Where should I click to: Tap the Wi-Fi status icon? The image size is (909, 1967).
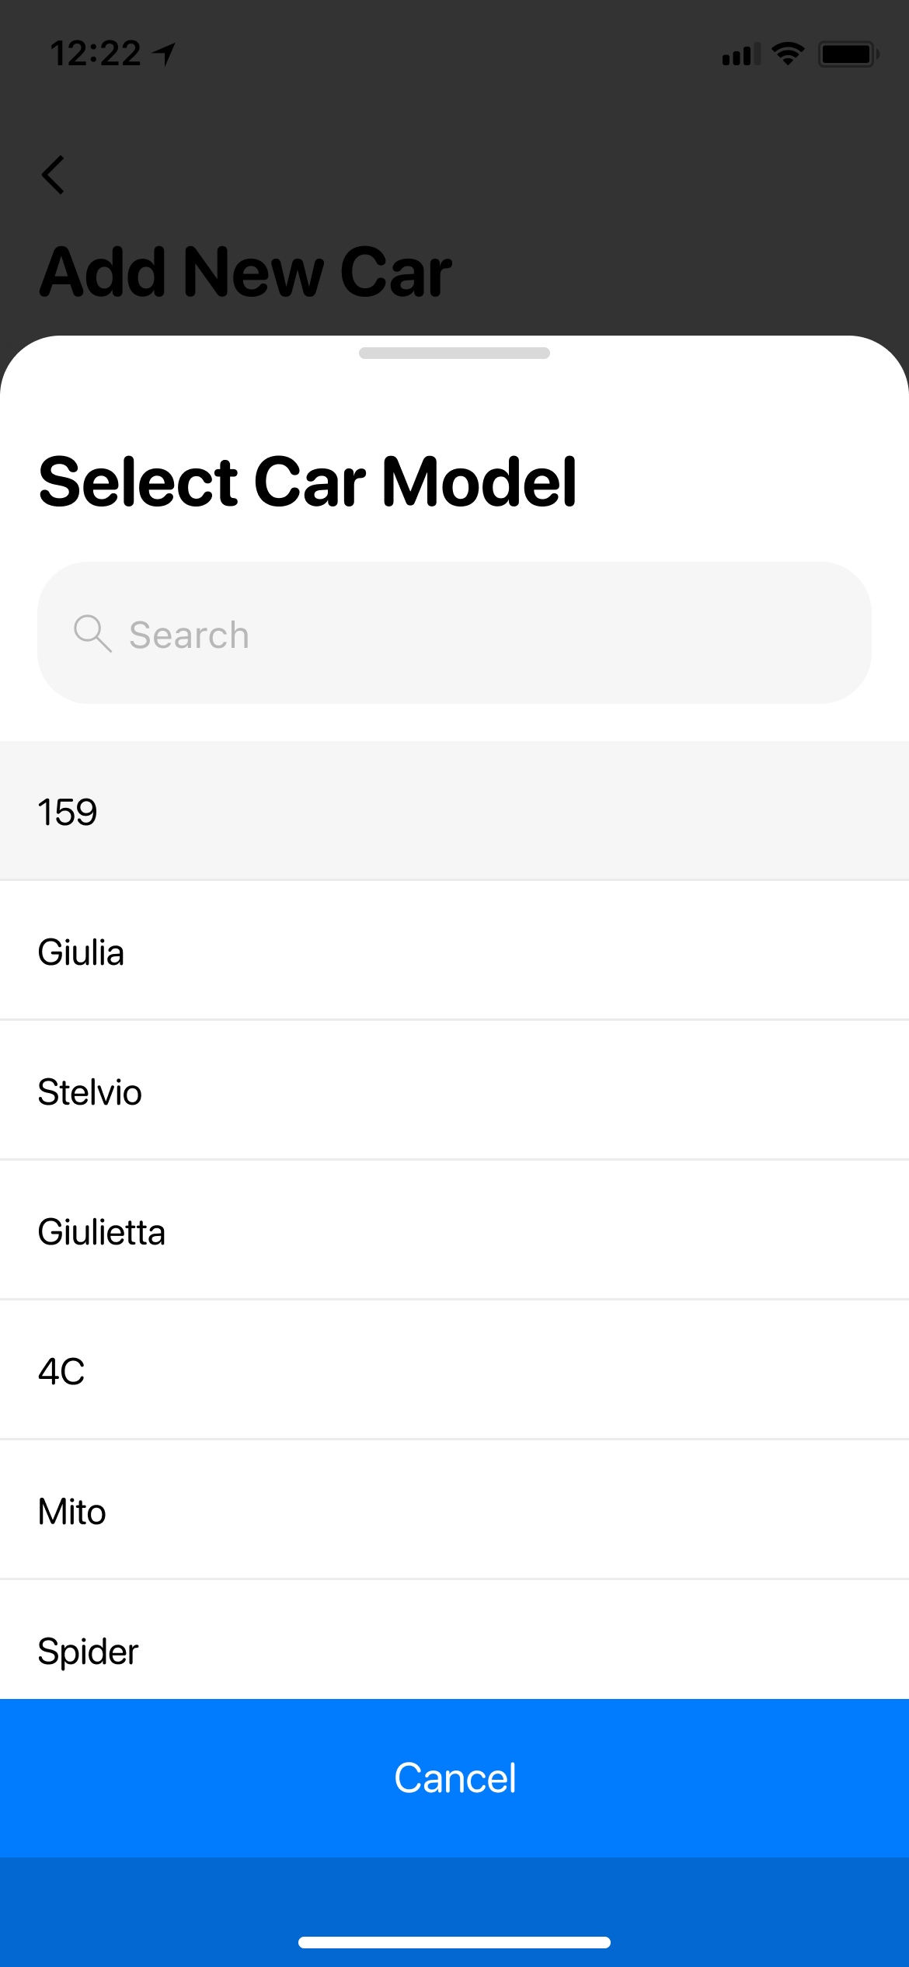point(788,54)
